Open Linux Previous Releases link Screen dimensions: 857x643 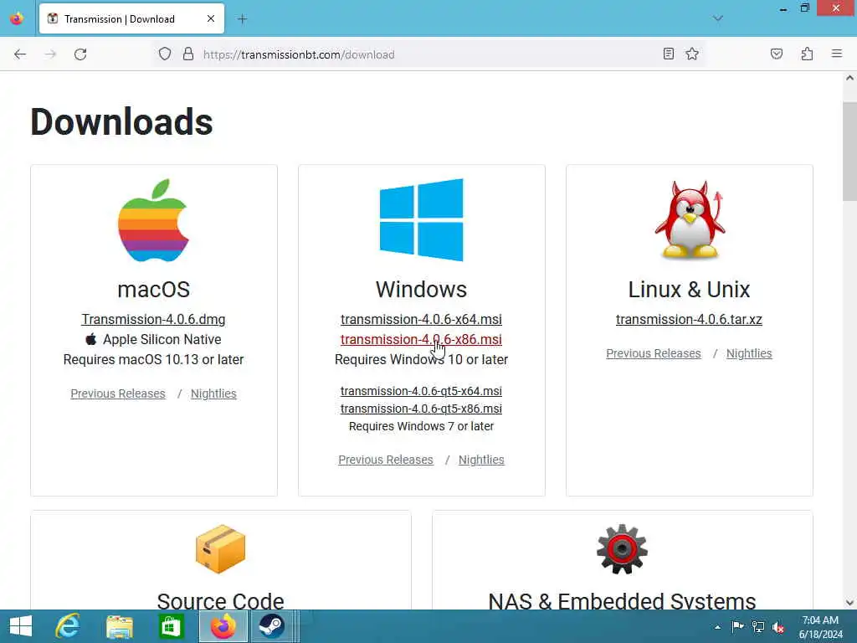coord(654,354)
